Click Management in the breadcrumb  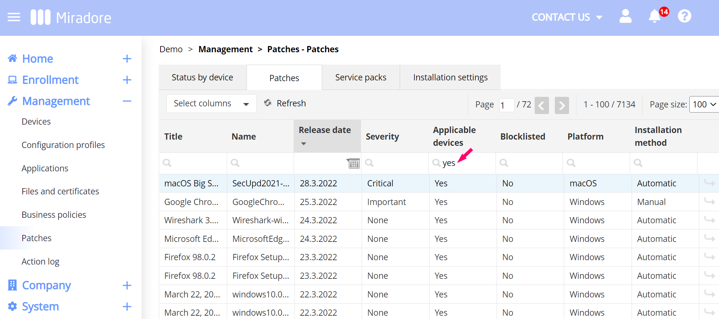pos(225,49)
